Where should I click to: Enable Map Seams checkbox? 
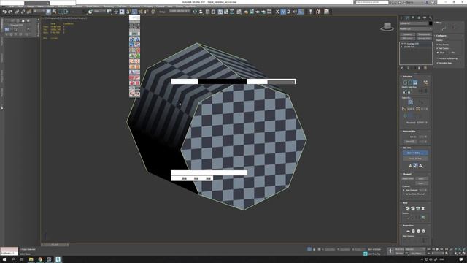(x=437, y=45)
